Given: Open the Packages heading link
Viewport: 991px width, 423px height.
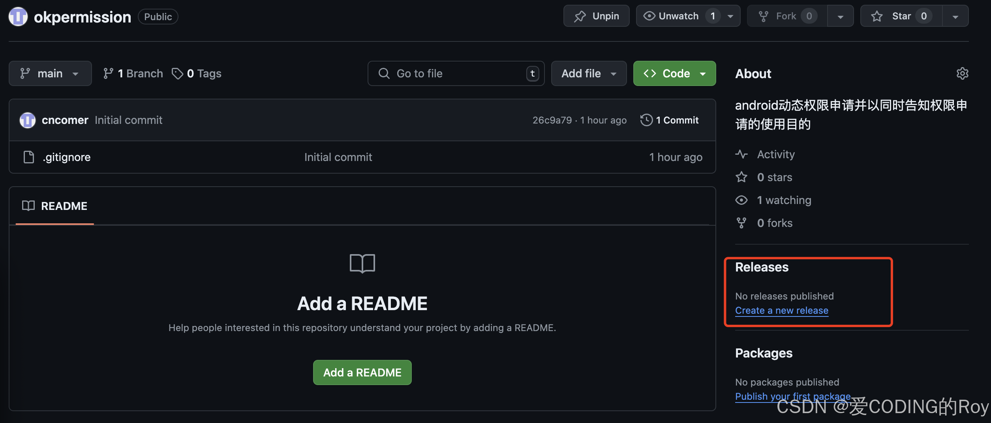Looking at the screenshot, I should pyautogui.click(x=764, y=353).
